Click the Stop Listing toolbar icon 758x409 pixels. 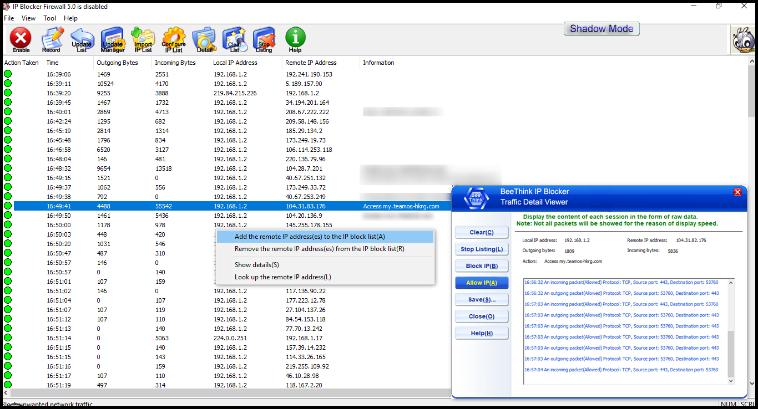pos(264,39)
